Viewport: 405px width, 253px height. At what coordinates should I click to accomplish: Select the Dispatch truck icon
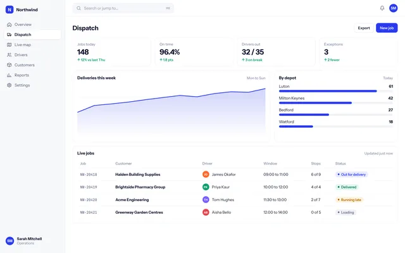(x=9, y=35)
